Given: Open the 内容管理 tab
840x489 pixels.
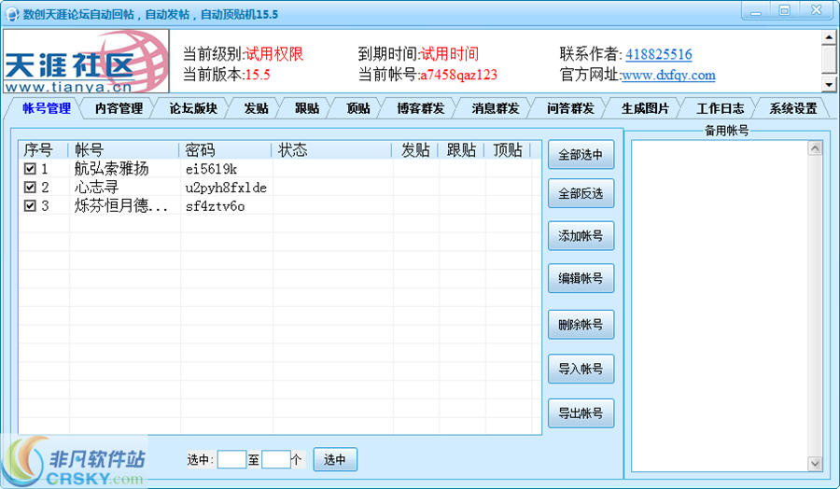Looking at the screenshot, I should pos(119,108).
